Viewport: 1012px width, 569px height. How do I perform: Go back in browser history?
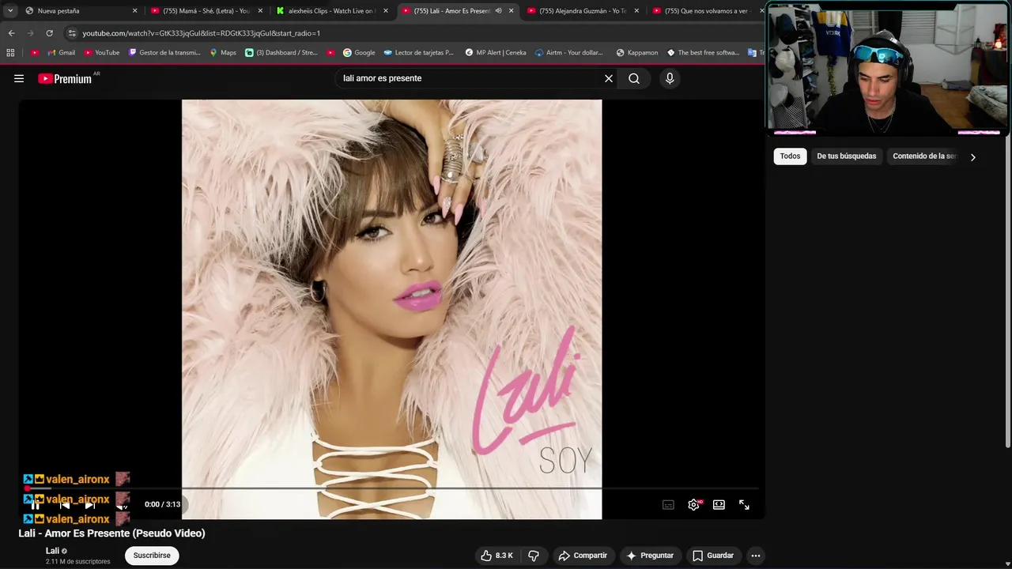pos(11,33)
